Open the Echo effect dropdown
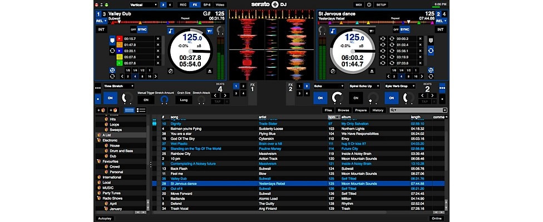543x222 pixels. click(329, 86)
